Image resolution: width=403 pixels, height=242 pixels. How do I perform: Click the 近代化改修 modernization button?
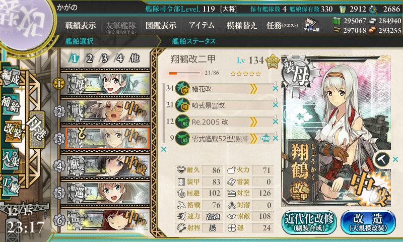(x=309, y=222)
